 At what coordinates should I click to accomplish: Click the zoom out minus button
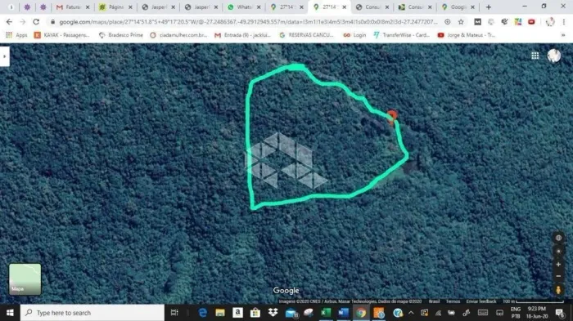click(x=558, y=276)
